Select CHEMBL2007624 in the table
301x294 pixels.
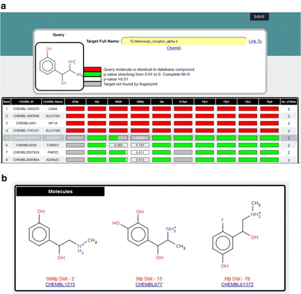click(26, 152)
